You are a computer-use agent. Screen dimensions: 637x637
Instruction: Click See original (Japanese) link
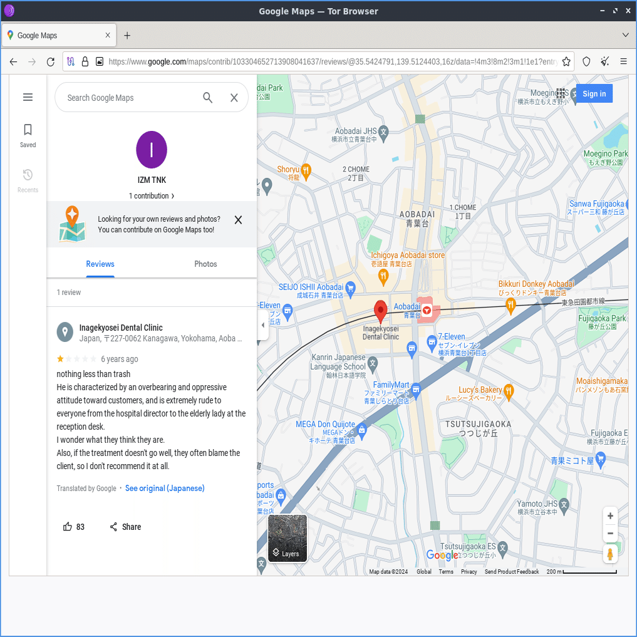[165, 489]
